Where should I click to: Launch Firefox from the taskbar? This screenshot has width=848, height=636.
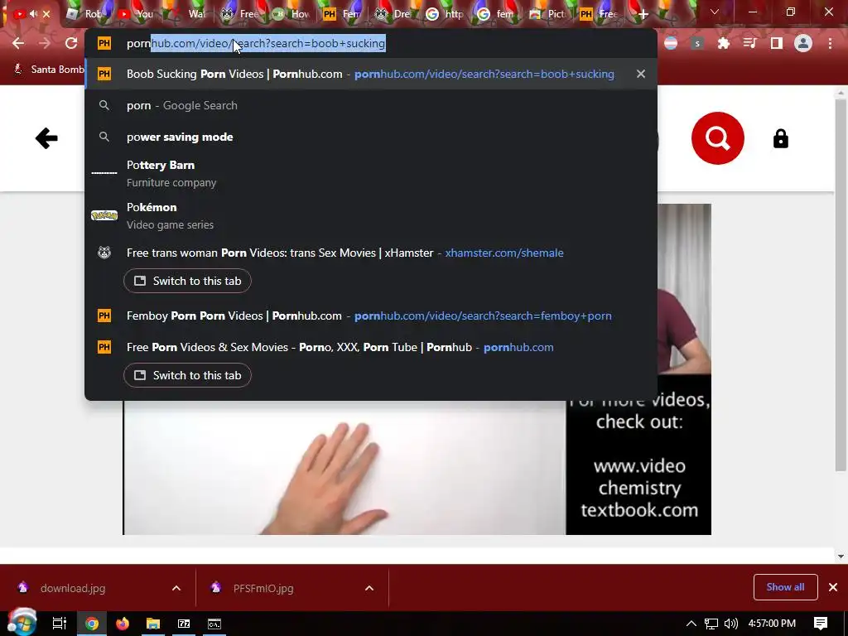coord(123,624)
